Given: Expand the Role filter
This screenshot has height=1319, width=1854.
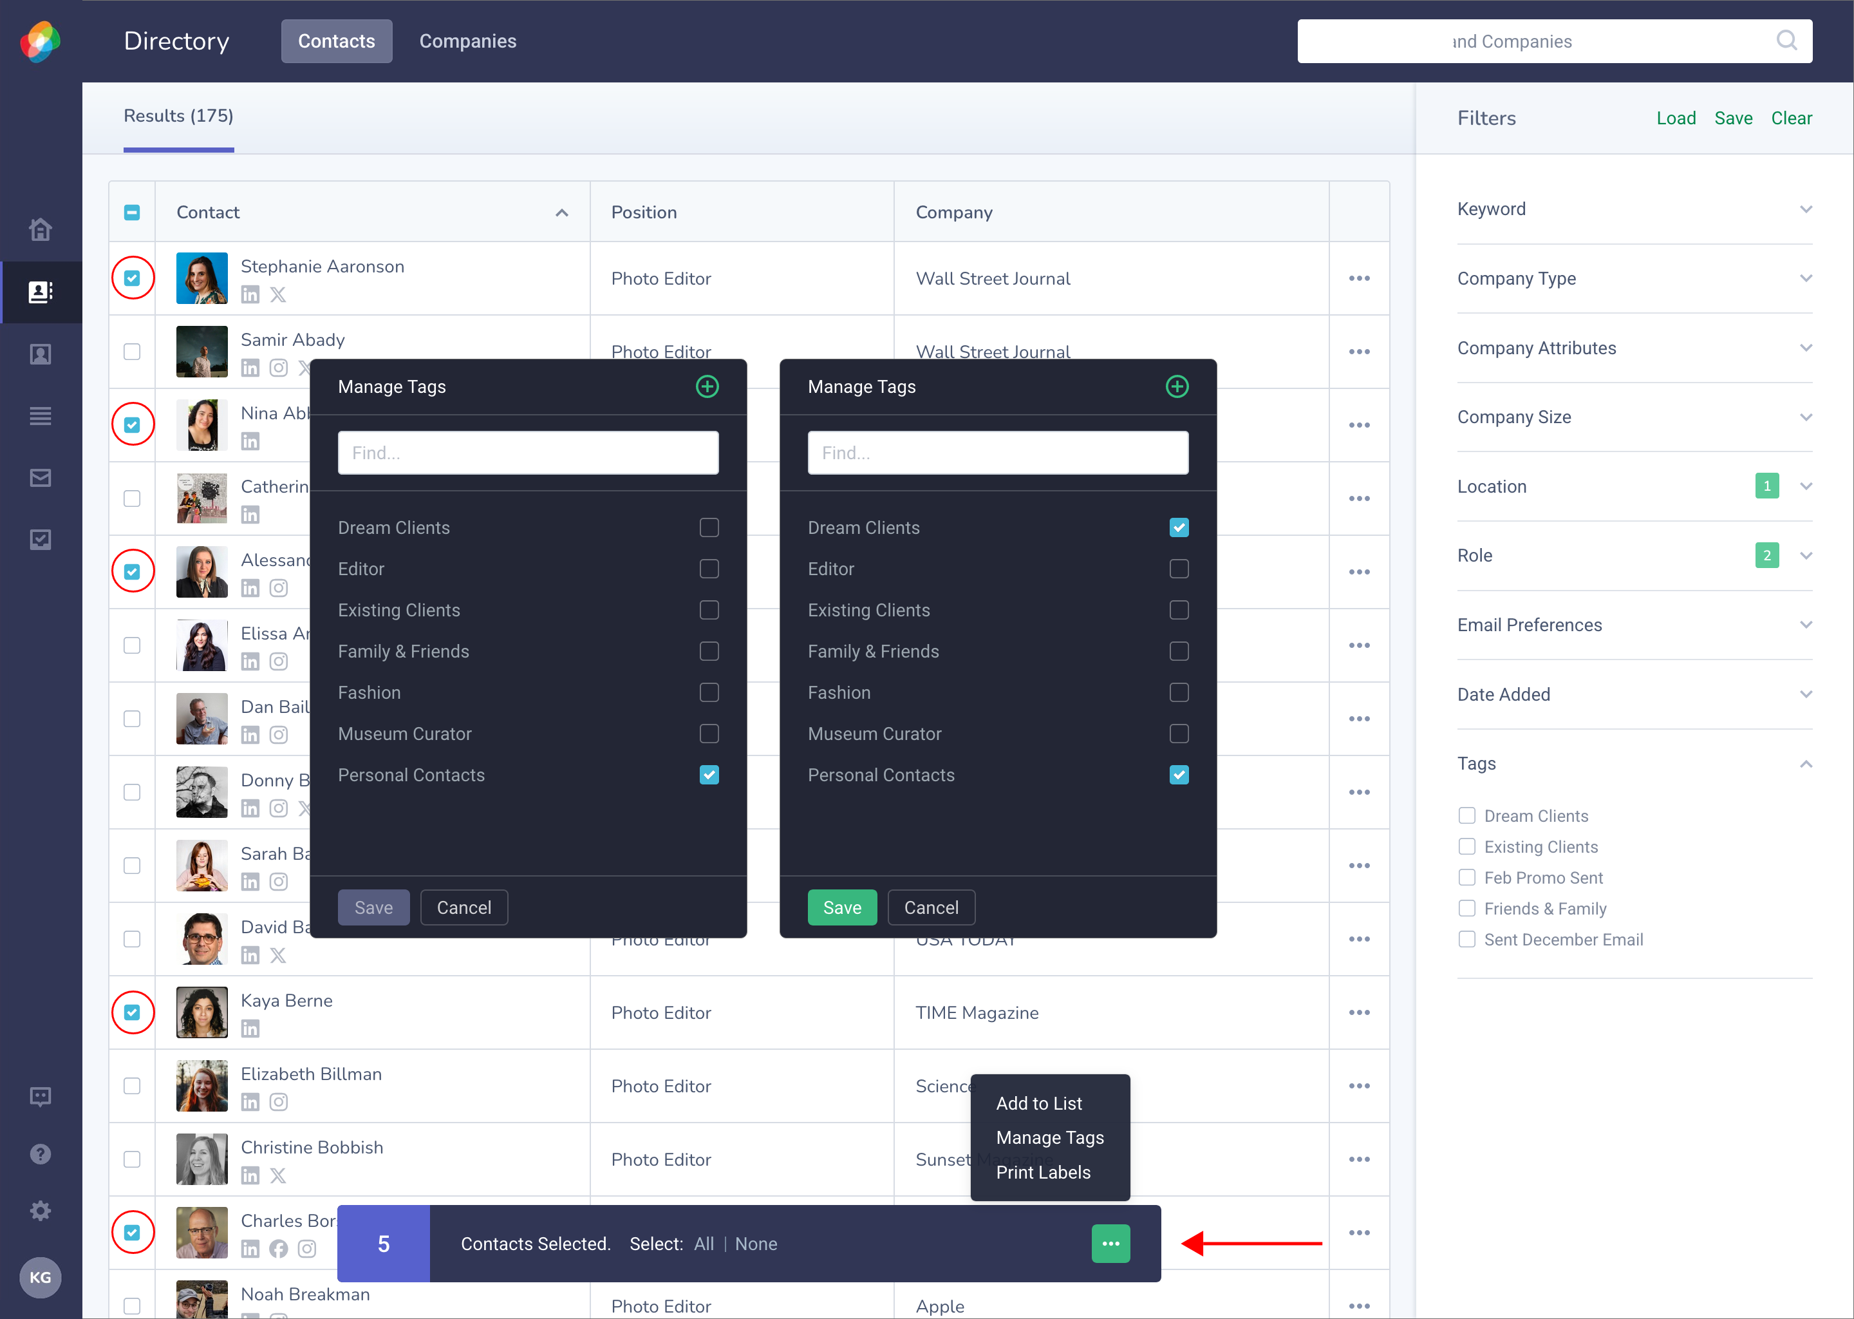Looking at the screenshot, I should pyautogui.click(x=1635, y=556).
